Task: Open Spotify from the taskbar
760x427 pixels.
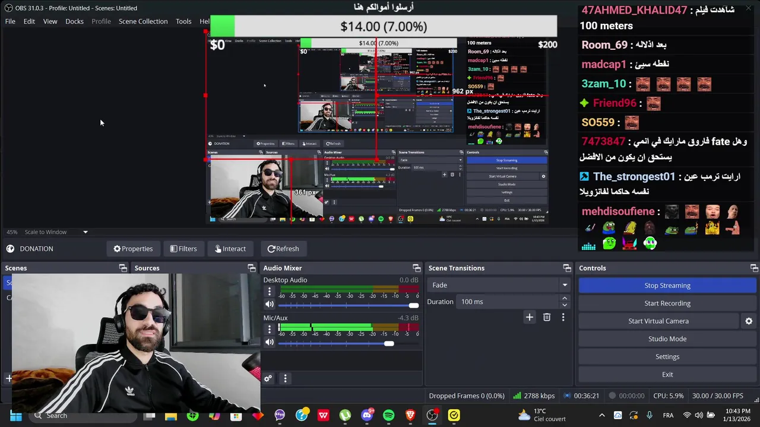Action: [x=388, y=415]
